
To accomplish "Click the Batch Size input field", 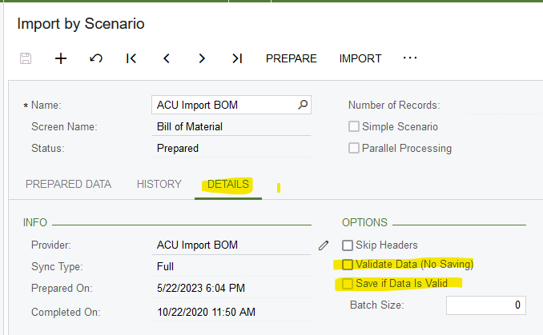I will coord(486,305).
